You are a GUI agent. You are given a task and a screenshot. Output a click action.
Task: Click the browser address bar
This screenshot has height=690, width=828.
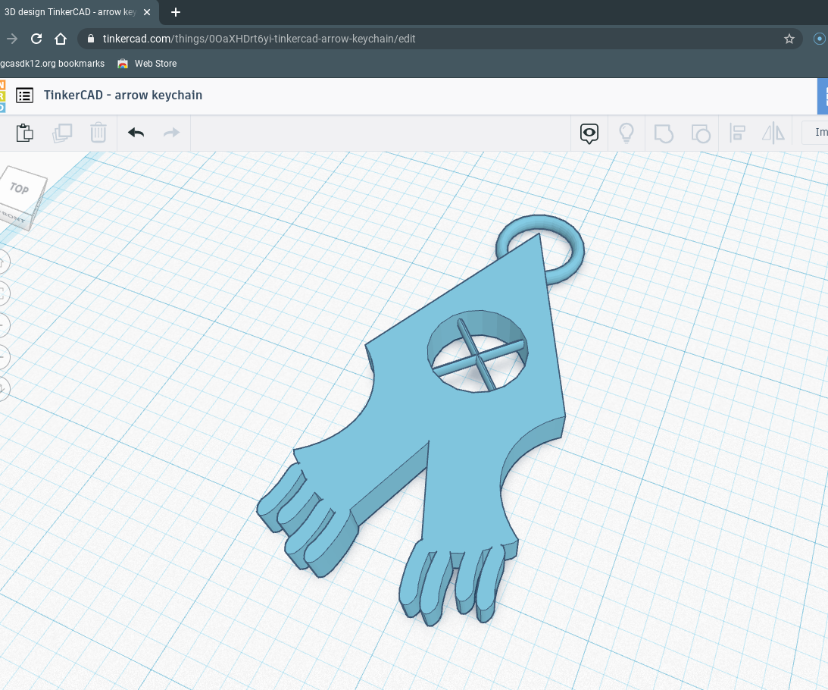[x=303, y=38]
